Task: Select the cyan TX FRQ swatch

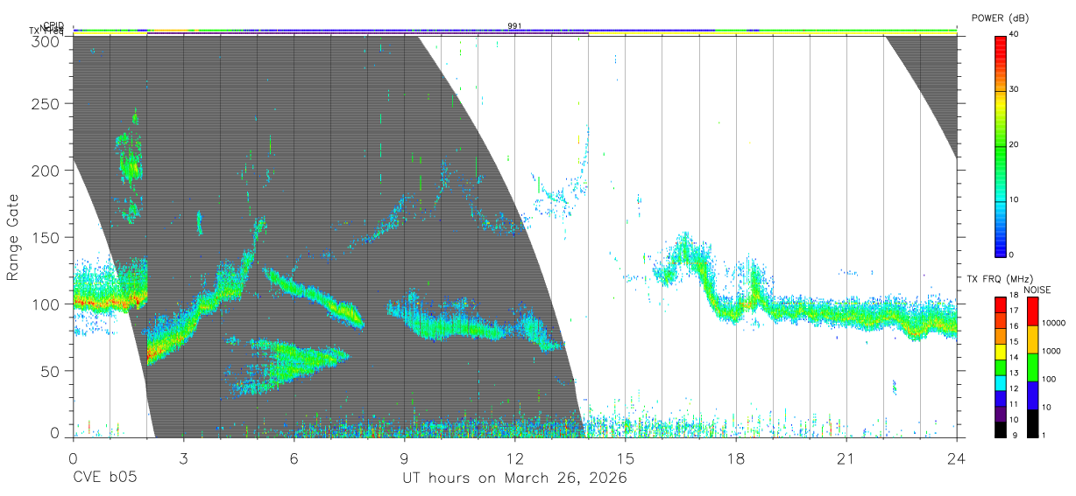Action: pyautogui.click(x=1000, y=381)
